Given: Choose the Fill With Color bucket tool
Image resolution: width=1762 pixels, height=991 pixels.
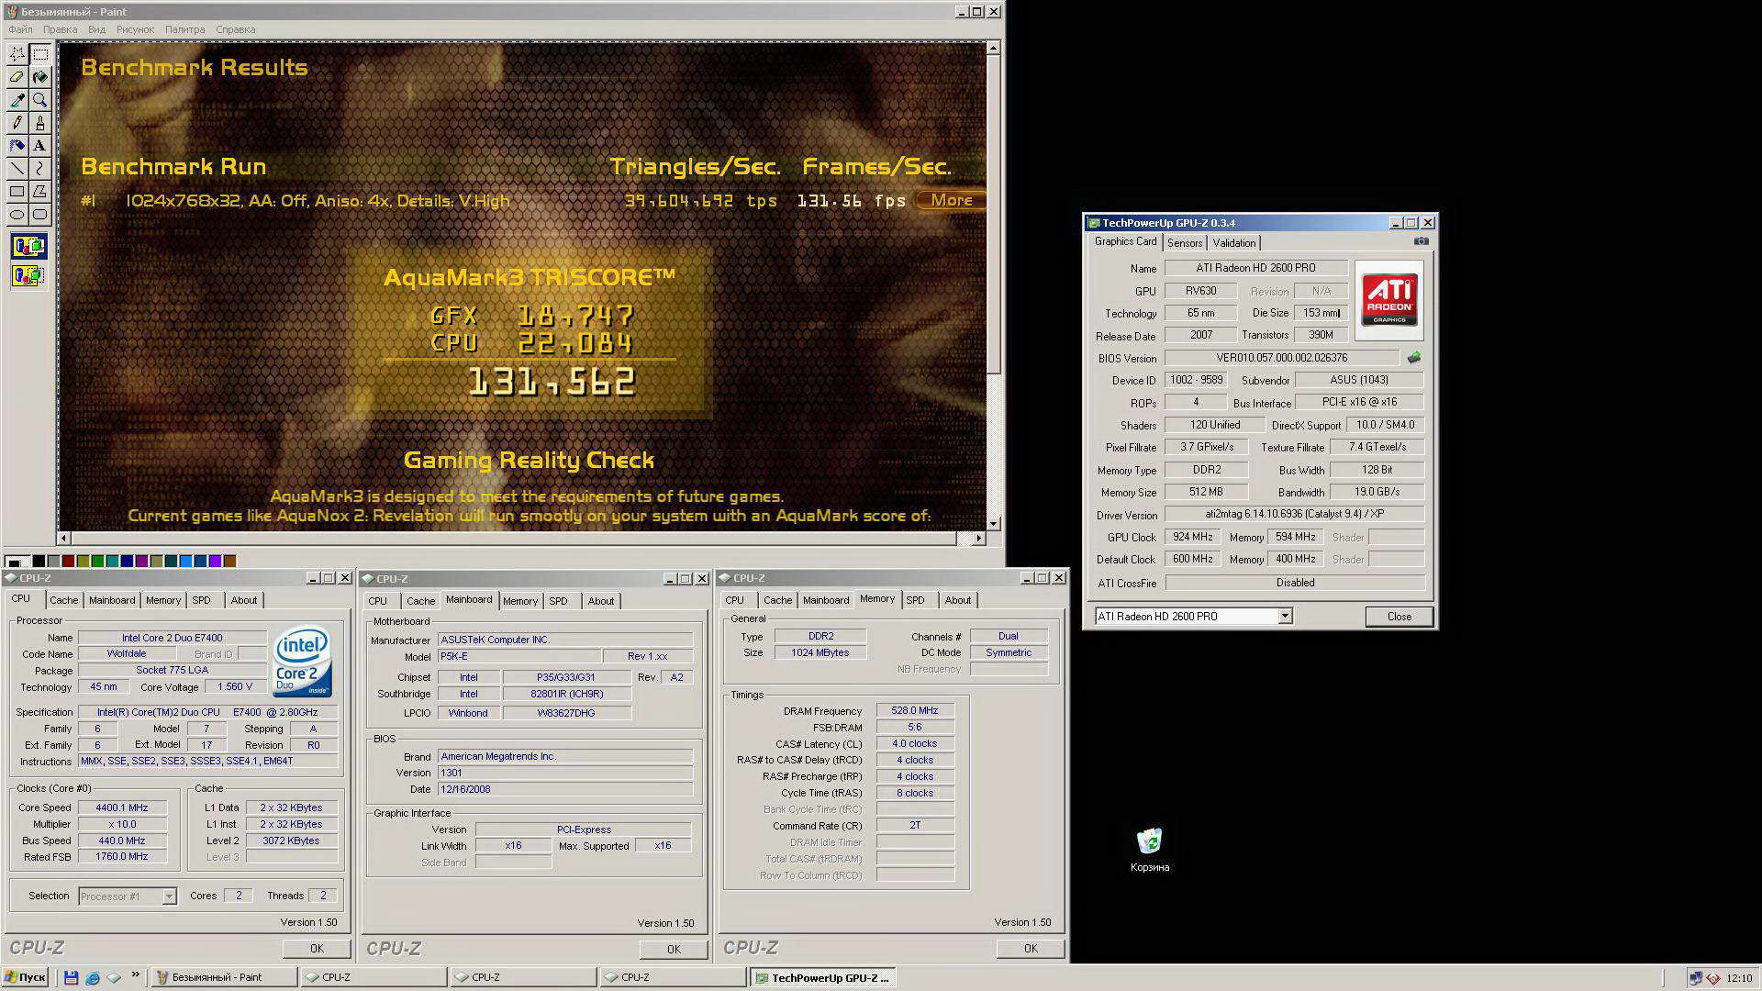Looking at the screenshot, I should (39, 77).
